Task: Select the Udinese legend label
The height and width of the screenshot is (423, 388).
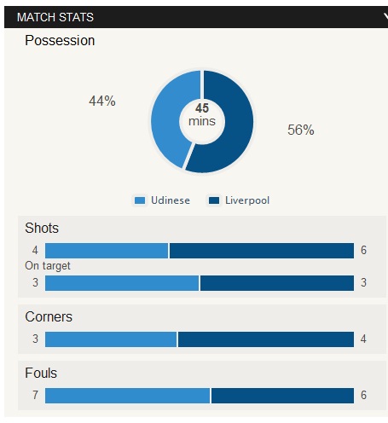Action: point(171,200)
